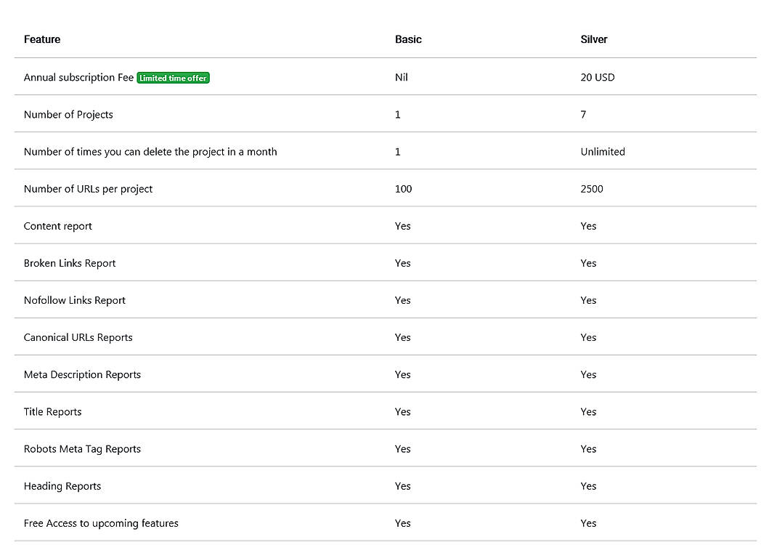Click Silver Yes for Nofollow Links Report
777x545 pixels.
click(588, 301)
